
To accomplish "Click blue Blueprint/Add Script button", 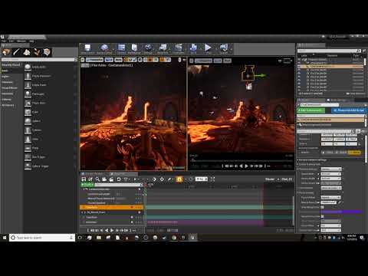I will [x=349, y=110].
